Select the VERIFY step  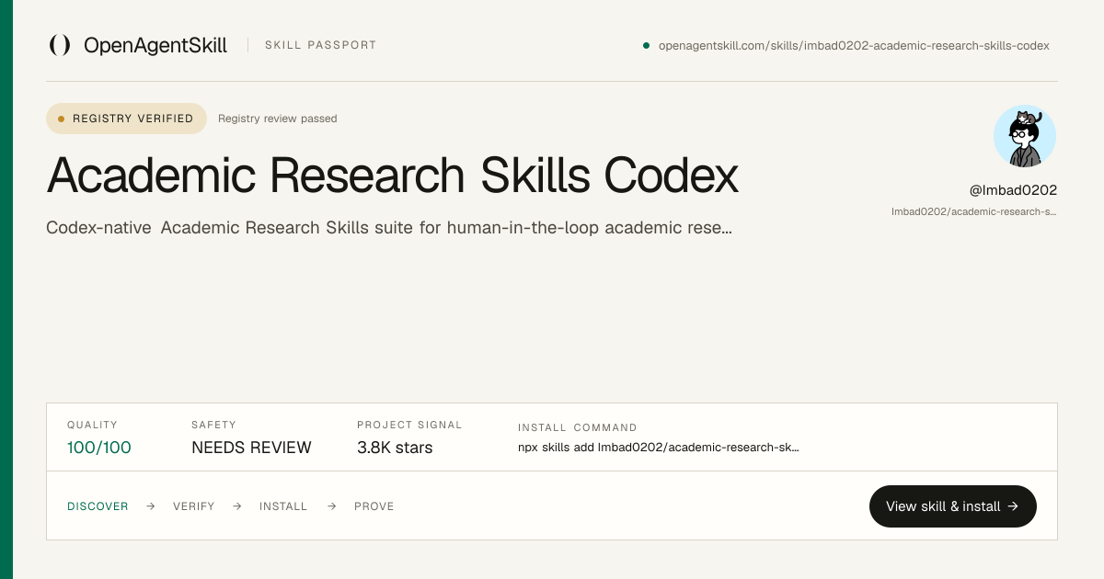[194, 506]
